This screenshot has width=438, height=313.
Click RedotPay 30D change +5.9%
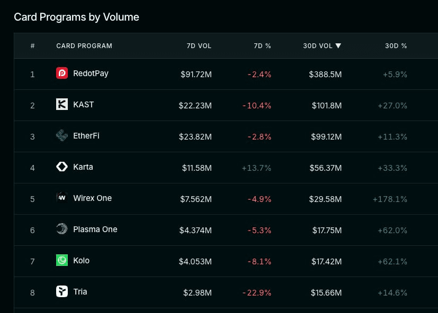tap(395, 75)
